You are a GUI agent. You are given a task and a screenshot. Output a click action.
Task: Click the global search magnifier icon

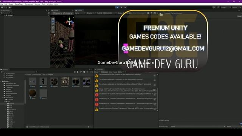pos(219,7)
